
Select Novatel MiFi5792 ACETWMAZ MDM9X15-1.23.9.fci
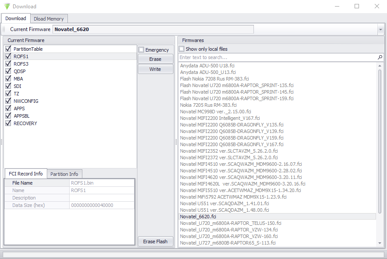pyautogui.click(x=233, y=197)
